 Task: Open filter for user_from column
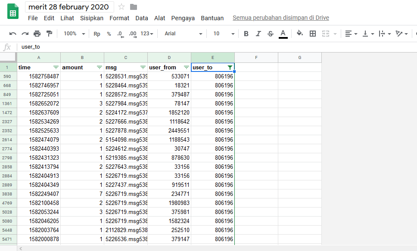point(187,67)
